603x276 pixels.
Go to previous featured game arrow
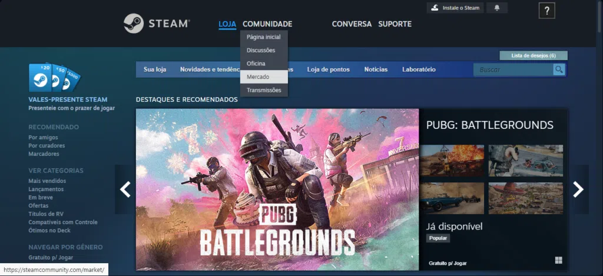tap(125, 189)
